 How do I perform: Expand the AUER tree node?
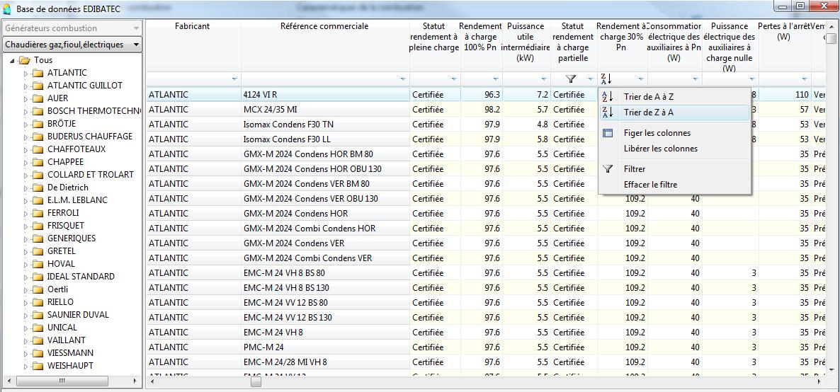tap(25, 98)
